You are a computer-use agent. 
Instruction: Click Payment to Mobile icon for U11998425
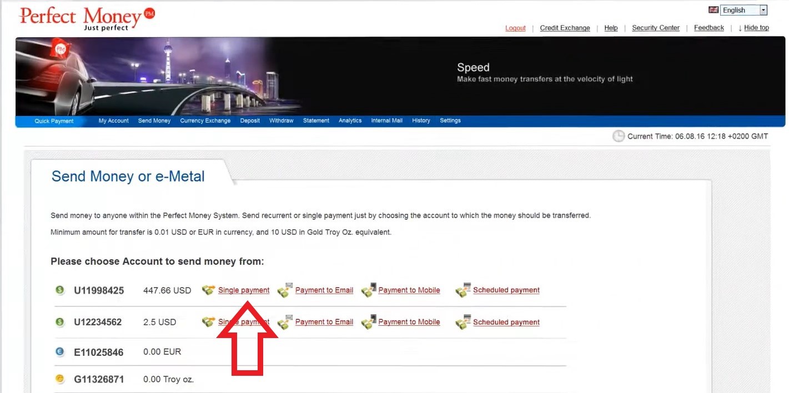point(369,290)
